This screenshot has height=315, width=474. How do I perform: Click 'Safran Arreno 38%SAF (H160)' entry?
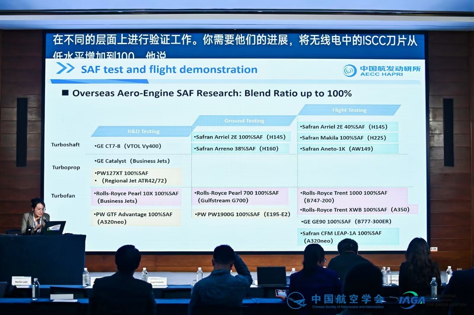click(x=236, y=148)
